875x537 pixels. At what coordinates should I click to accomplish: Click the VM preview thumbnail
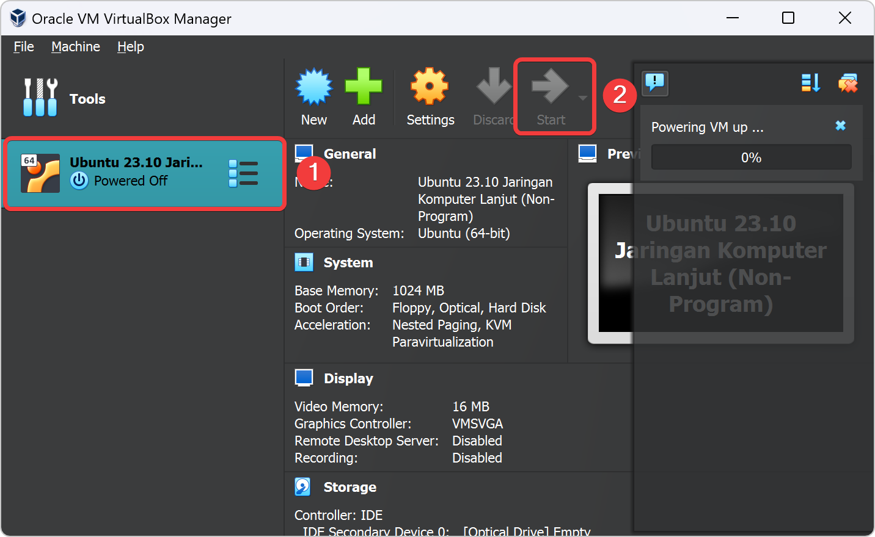click(x=721, y=263)
